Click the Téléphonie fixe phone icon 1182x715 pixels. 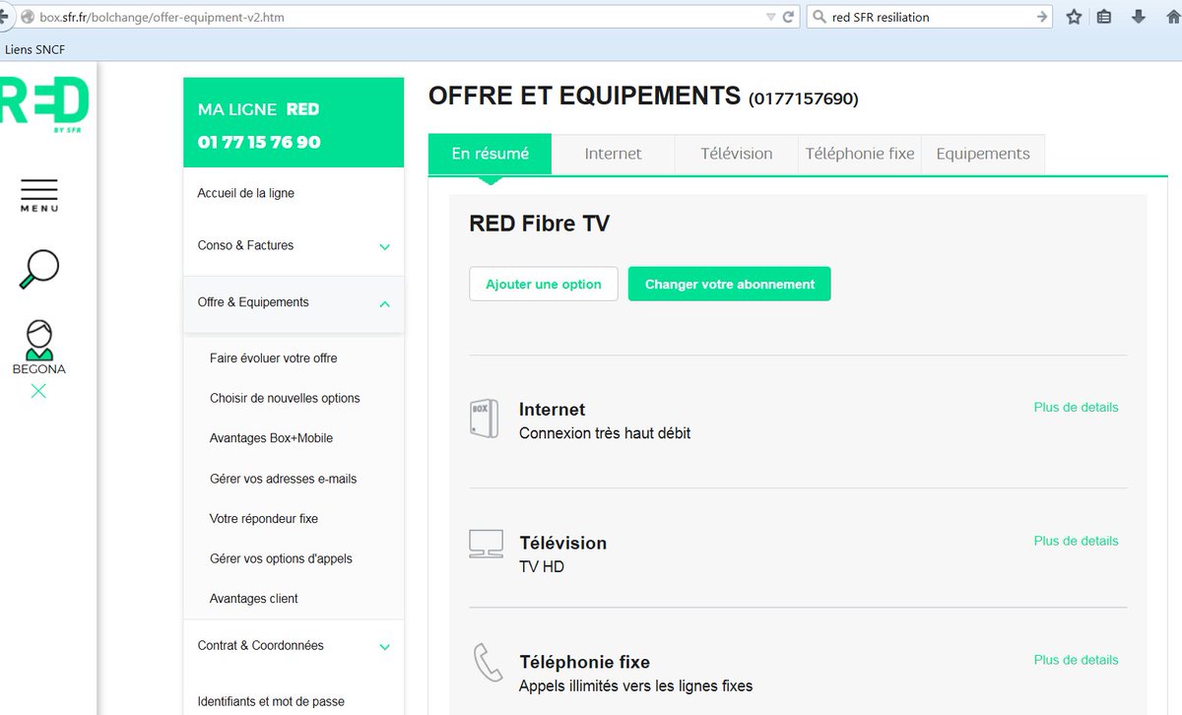[x=488, y=663]
